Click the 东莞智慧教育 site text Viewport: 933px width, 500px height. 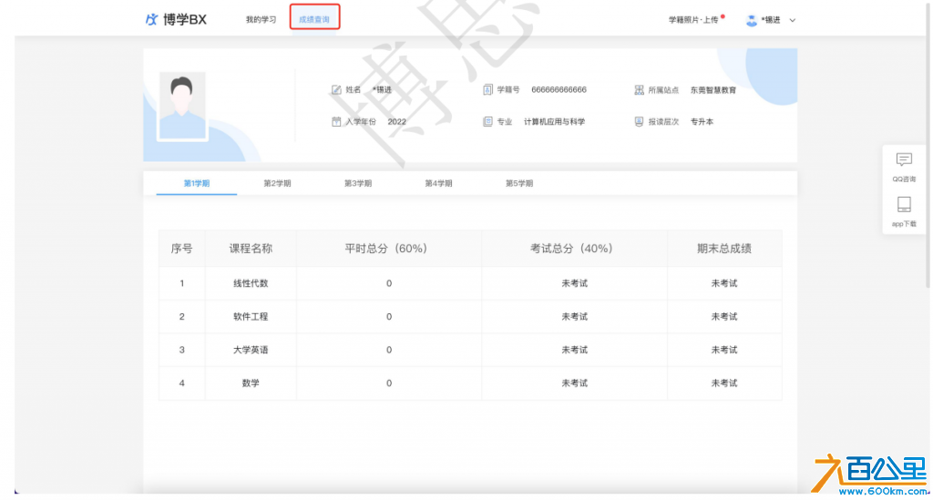(713, 90)
